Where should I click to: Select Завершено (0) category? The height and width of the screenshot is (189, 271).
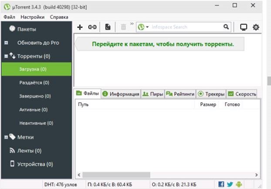click(37, 96)
